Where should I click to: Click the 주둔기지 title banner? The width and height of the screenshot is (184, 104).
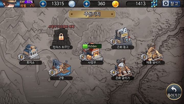coord(92,14)
